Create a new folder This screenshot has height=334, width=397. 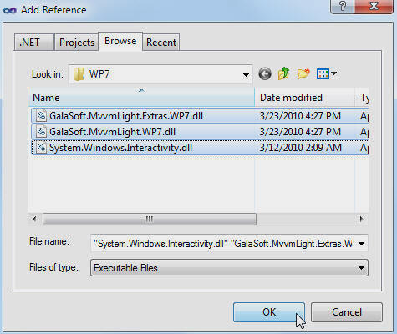click(303, 74)
